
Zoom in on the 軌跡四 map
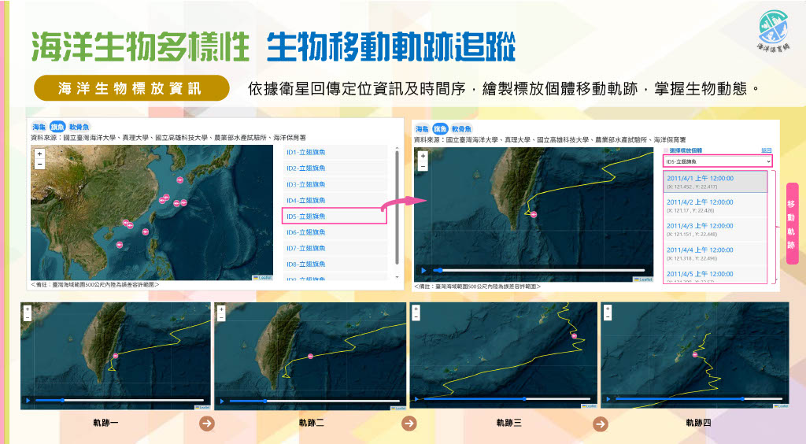pos(608,309)
